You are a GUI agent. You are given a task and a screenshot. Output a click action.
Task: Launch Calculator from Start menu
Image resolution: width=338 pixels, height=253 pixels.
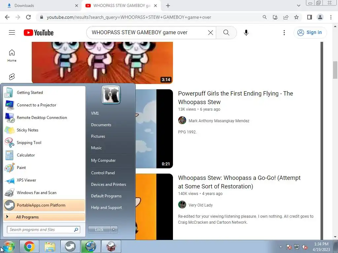tap(44, 155)
